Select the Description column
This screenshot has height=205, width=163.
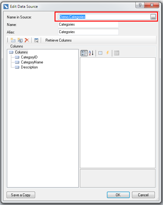point(29,67)
